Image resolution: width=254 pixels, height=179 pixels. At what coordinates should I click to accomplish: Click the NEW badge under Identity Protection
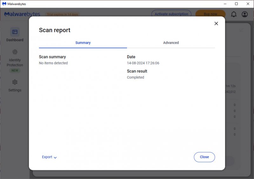(15, 70)
